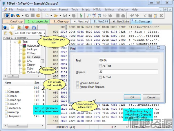Expand the CAL folder node
The height and width of the screenshot is (131, 174).
tap(20, 61)
